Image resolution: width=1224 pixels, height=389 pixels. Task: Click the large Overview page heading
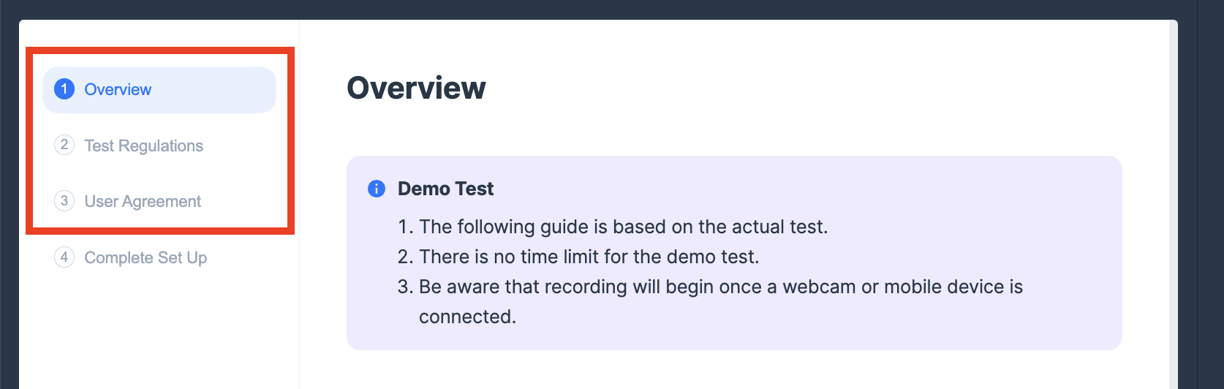[x=416, y=88]
